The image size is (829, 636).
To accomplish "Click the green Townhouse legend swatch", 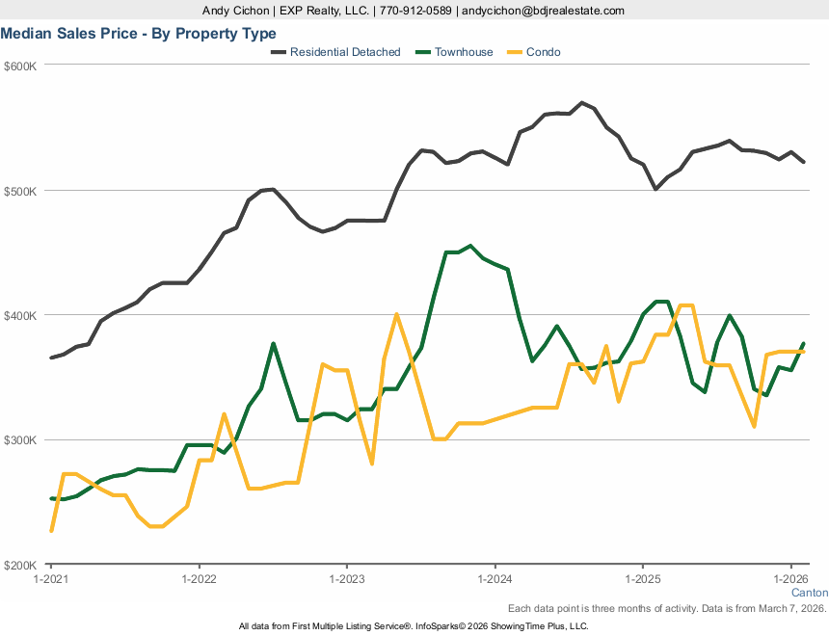I will (x=420, y=52).
